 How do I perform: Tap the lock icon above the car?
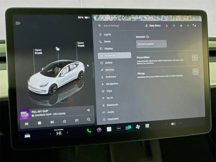pos(58,49)
